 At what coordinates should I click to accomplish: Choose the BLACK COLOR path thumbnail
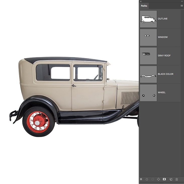(148, 74)
